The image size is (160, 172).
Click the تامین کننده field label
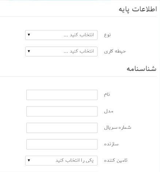[x=116, y=160]
